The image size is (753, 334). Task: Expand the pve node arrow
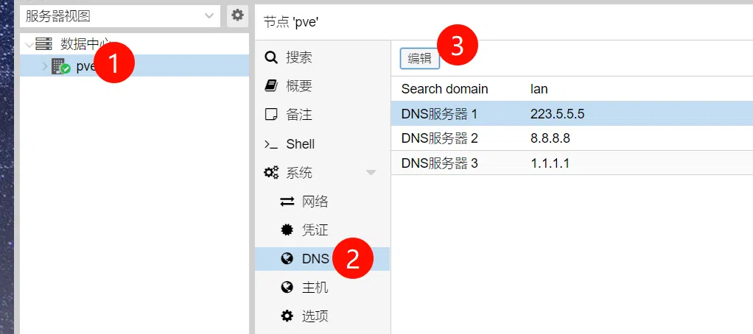pos(44,67)
